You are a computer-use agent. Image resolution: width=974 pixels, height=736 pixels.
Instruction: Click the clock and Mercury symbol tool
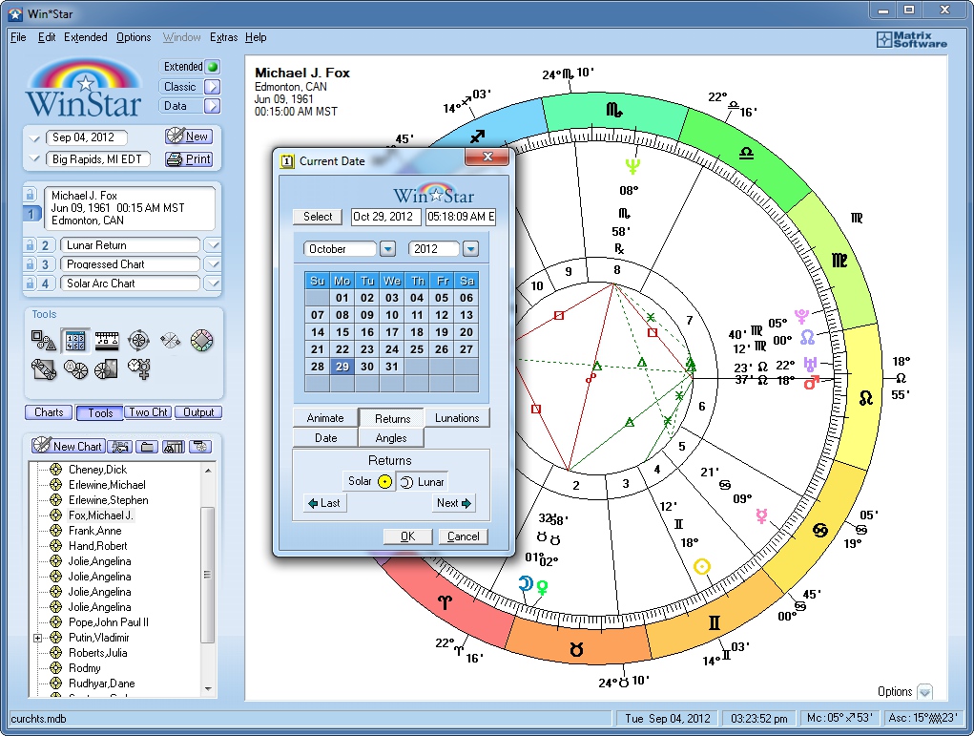click(138, 368)
